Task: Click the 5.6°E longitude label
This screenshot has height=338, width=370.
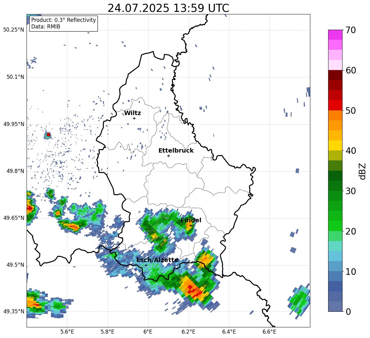Action: 67,332
